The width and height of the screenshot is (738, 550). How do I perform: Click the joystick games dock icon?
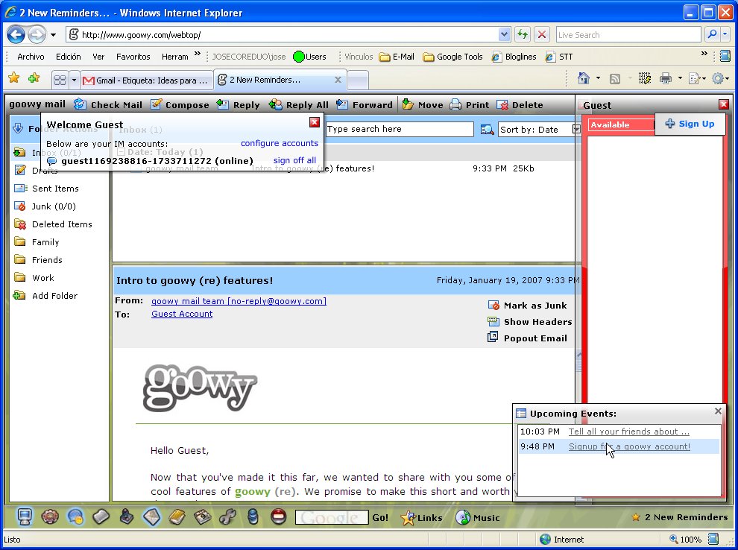(x=126, y=516)
